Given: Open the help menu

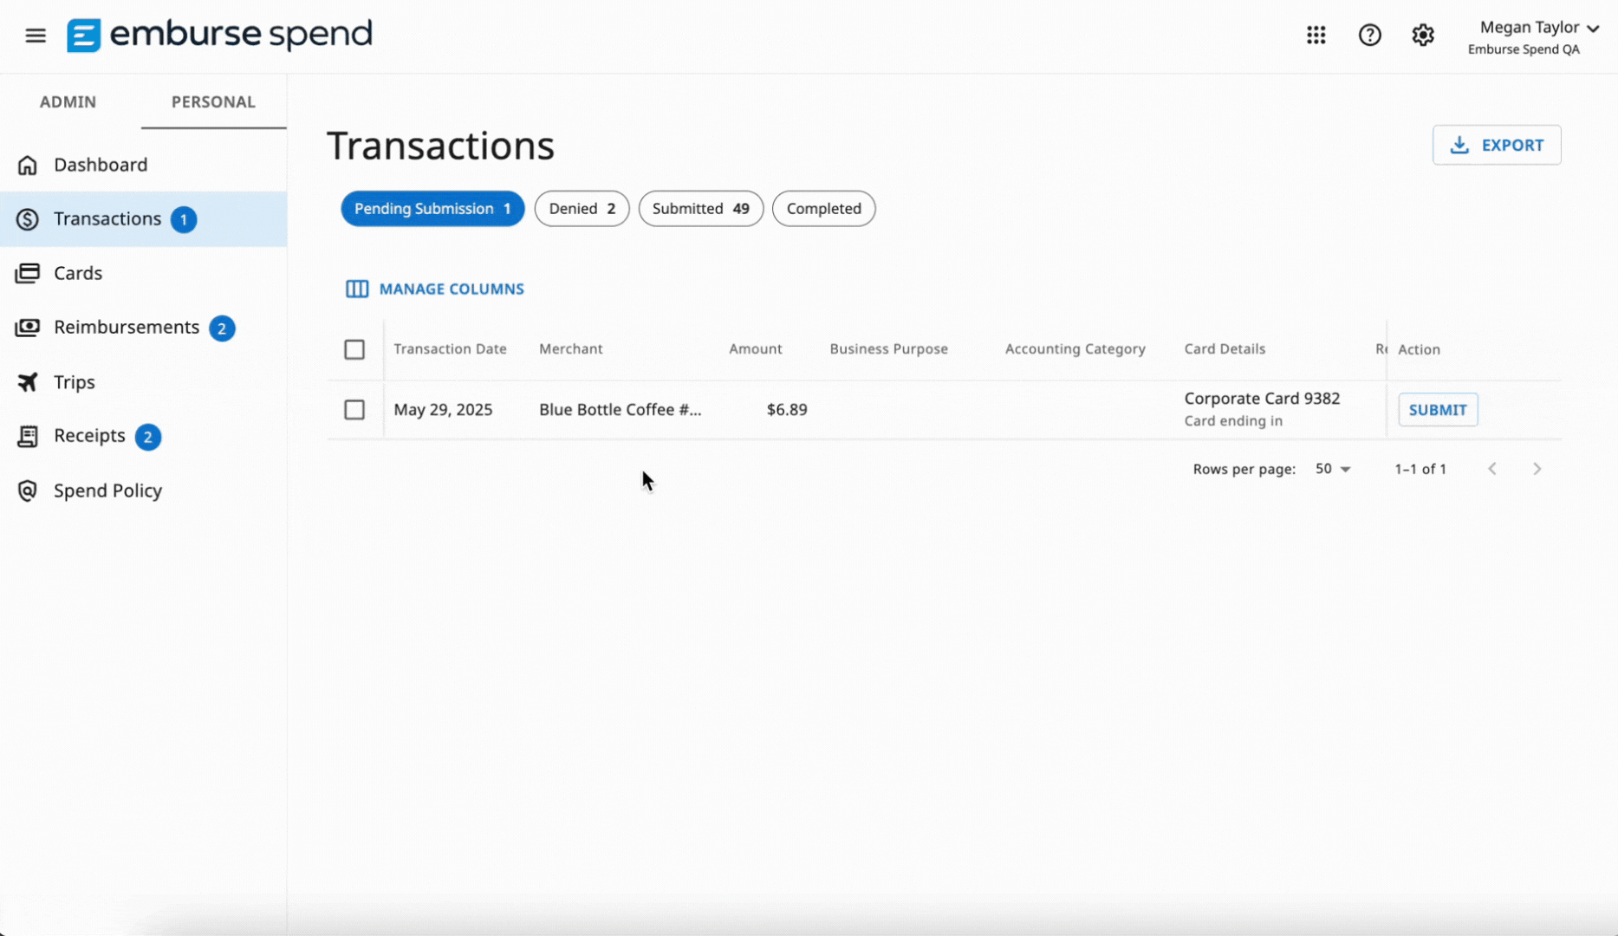Looking at the screenshot, I should pyautogui.click(x=1370, y=36).
